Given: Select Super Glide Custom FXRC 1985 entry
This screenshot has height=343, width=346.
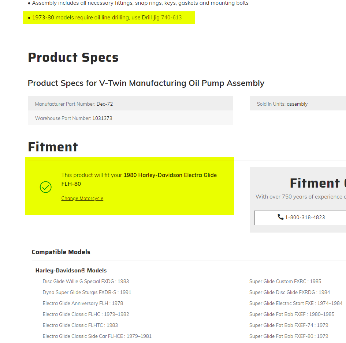Looking at the screenshot, I should coord(285,281).
